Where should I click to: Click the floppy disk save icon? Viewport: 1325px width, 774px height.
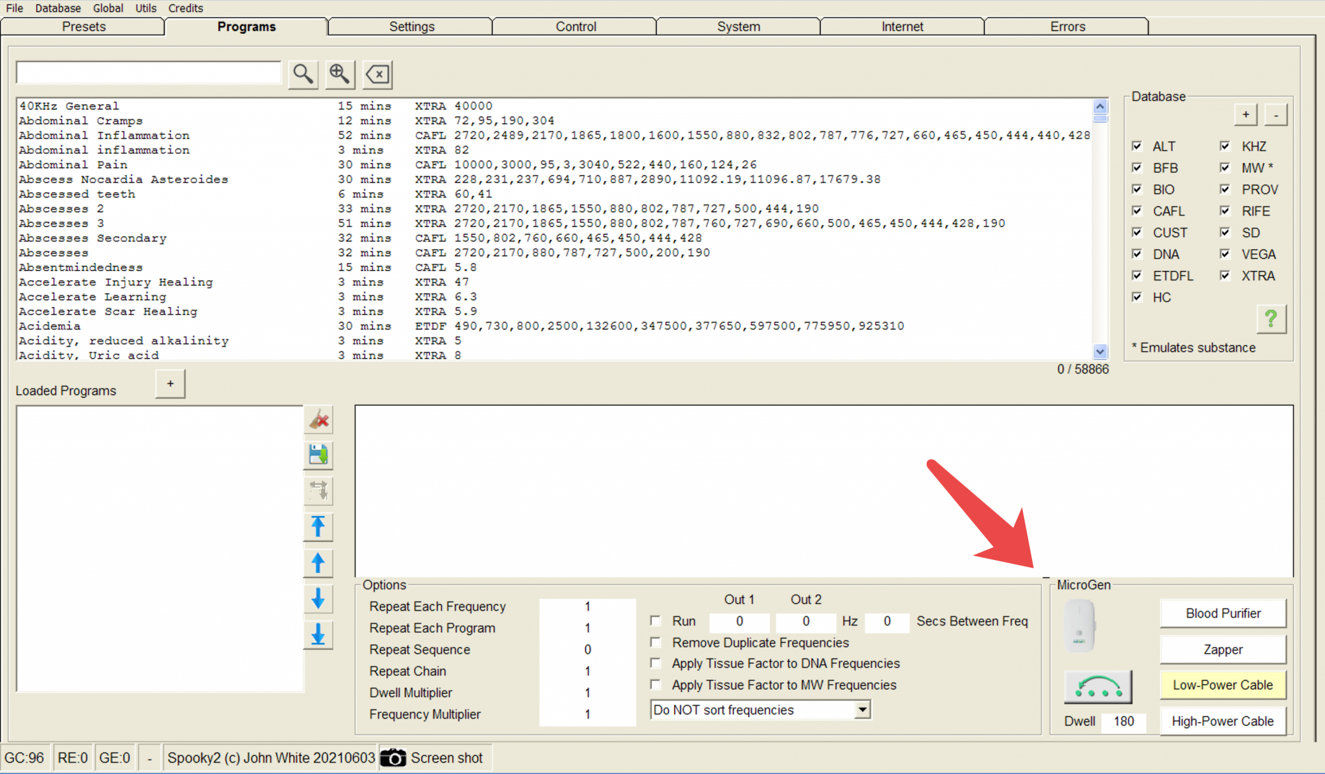click(318, 455)
